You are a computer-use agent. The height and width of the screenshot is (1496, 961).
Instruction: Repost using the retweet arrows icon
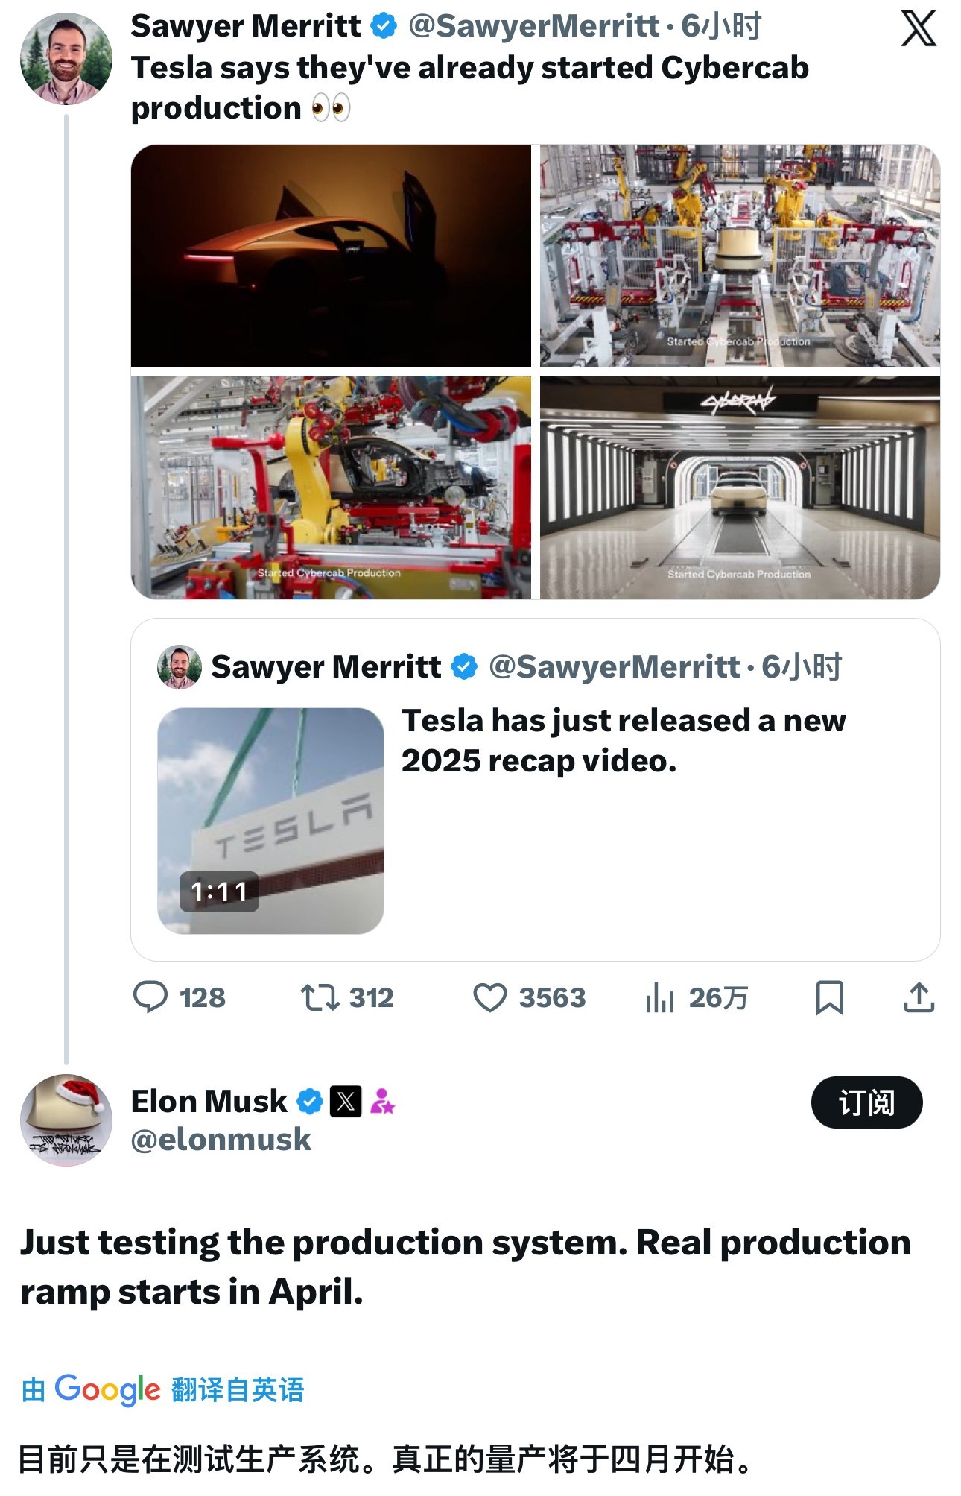tap(320, 997)
